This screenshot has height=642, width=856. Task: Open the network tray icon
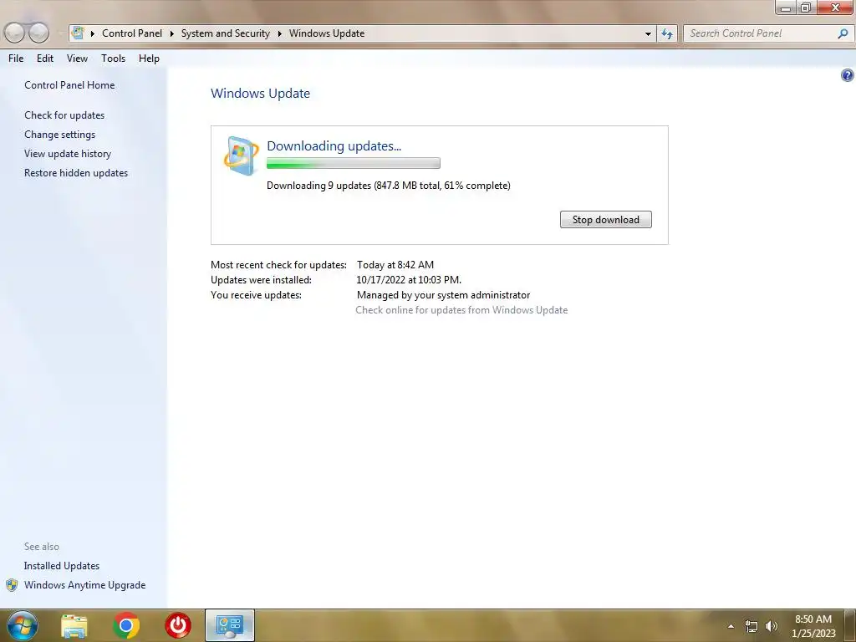[752, 626]
